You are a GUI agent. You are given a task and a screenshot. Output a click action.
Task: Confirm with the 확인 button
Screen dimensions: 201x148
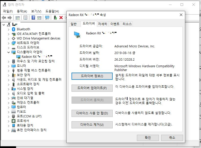tap(148, 138)
